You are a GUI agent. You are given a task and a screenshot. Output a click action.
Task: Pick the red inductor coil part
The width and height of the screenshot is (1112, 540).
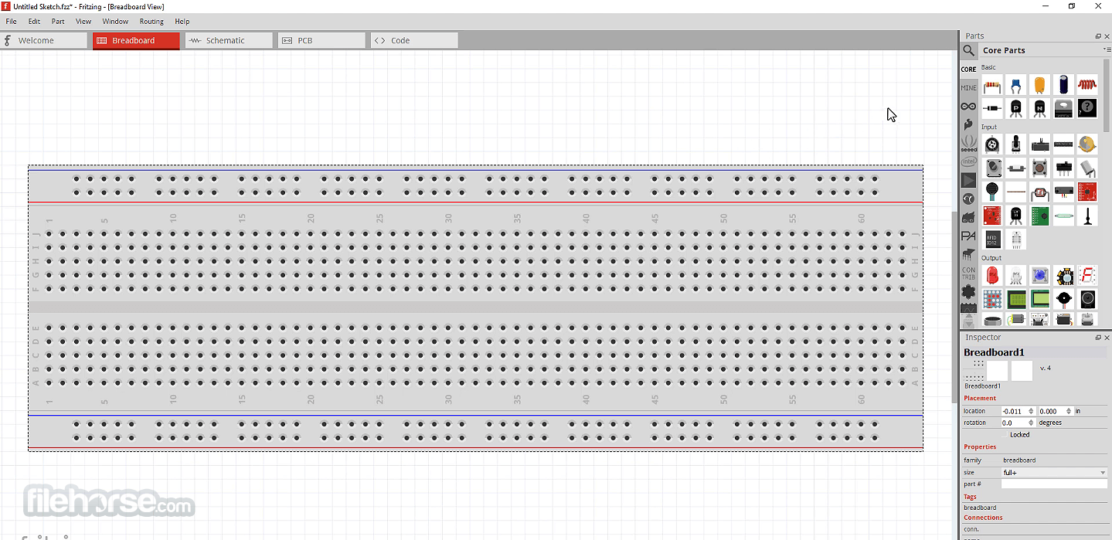click(1087, 85)
